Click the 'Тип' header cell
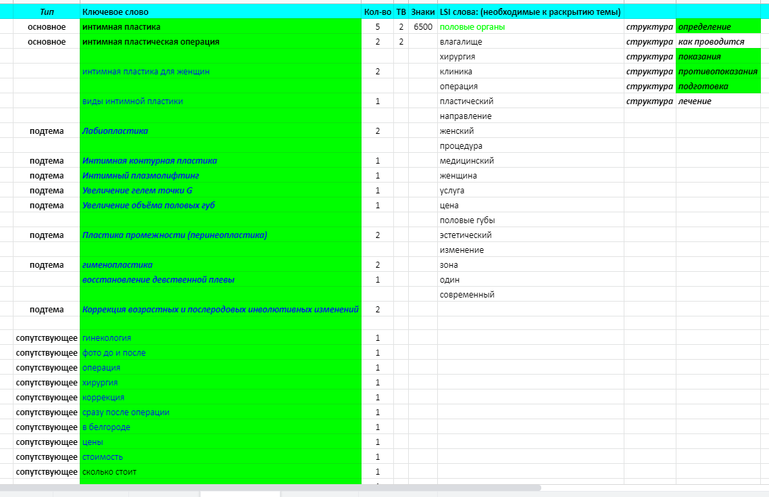This screenshot has height=497, width=769. (47, 11)
